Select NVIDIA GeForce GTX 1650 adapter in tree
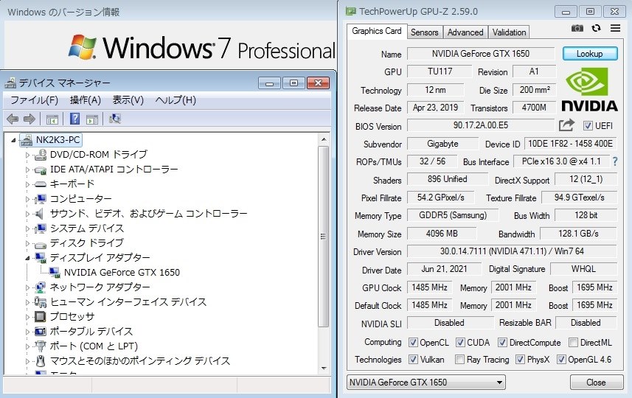Screen dimensions: 632x398 (122, 272)
